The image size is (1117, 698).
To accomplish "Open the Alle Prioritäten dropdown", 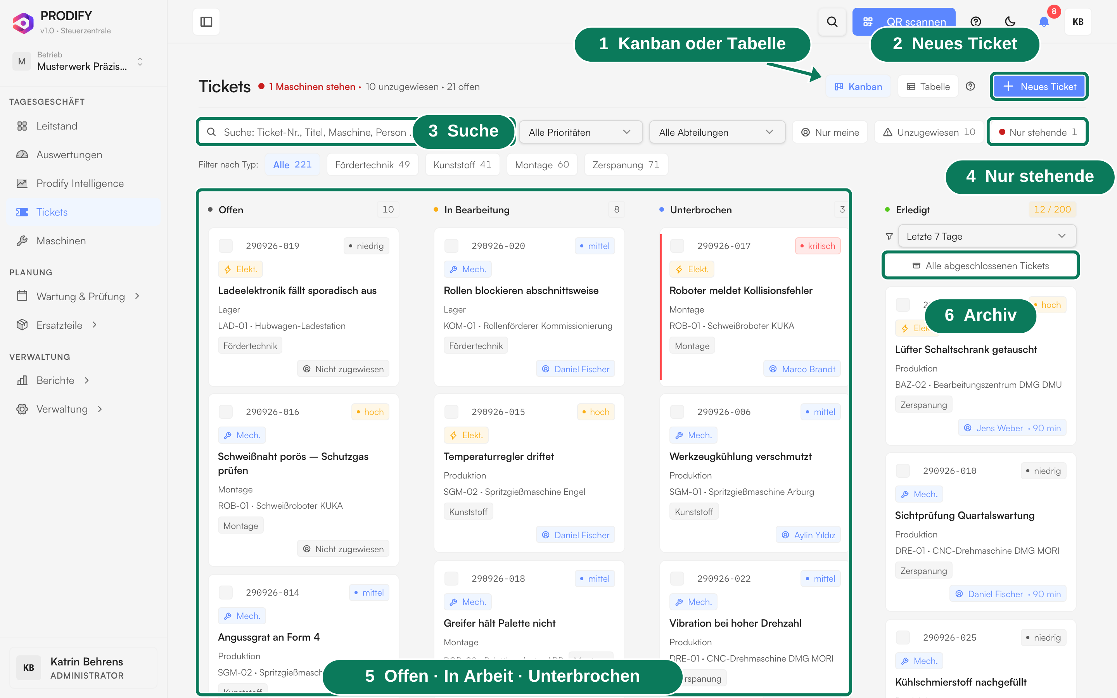I will 580,133.
